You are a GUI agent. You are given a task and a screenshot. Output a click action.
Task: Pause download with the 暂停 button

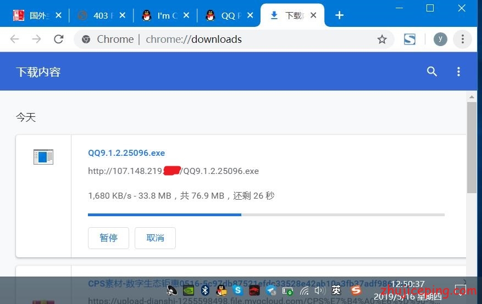pyautogui.click(x=108, y=238)
